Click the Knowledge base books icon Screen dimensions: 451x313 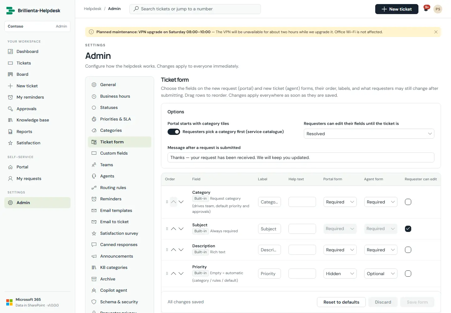(10, 120)
